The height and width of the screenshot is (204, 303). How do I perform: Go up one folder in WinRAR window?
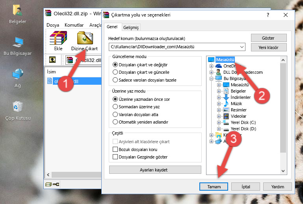(x=52, y=60)
